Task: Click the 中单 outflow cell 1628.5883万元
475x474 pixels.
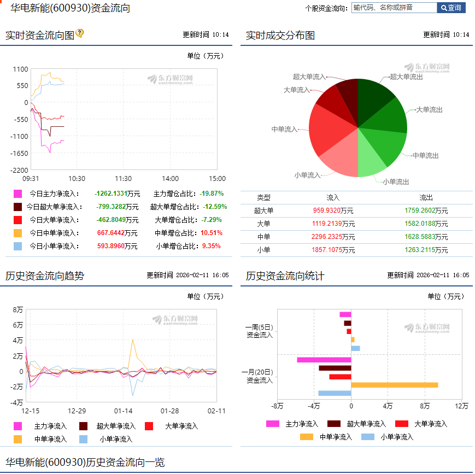Action: pos(426,237)
